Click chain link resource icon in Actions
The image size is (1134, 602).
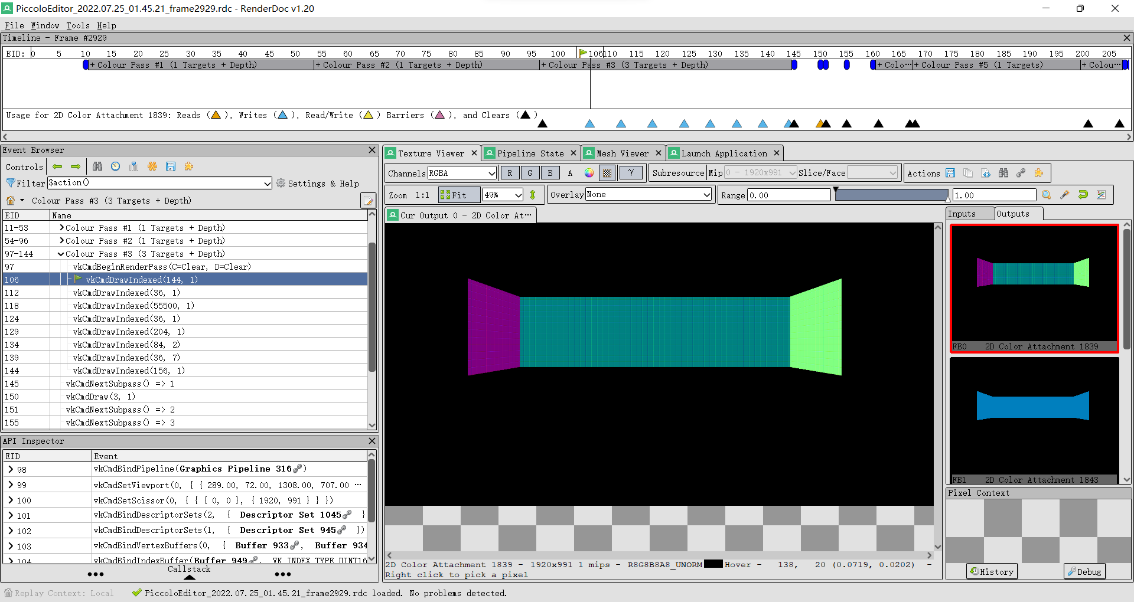point(1021,173)
